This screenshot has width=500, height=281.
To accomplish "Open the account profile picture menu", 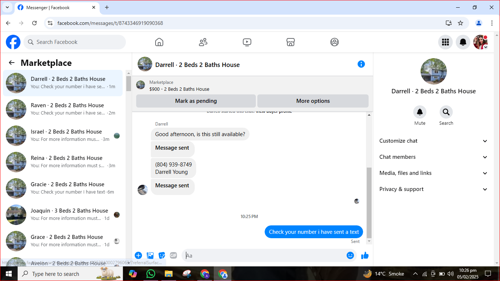I will 481,42.
